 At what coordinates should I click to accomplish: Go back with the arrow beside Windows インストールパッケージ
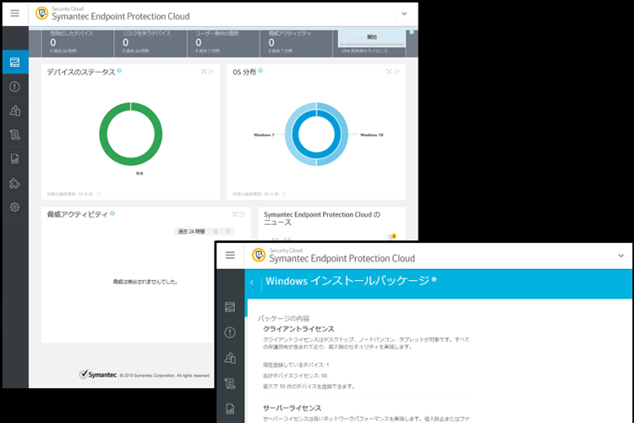252,283
